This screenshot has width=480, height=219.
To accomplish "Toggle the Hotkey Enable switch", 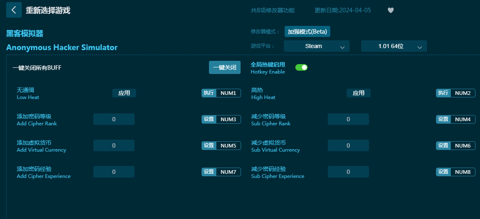I will [301, 67].
